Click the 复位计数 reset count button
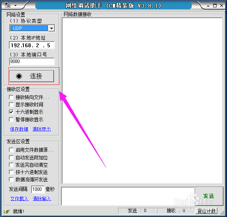 pos(206,211)
